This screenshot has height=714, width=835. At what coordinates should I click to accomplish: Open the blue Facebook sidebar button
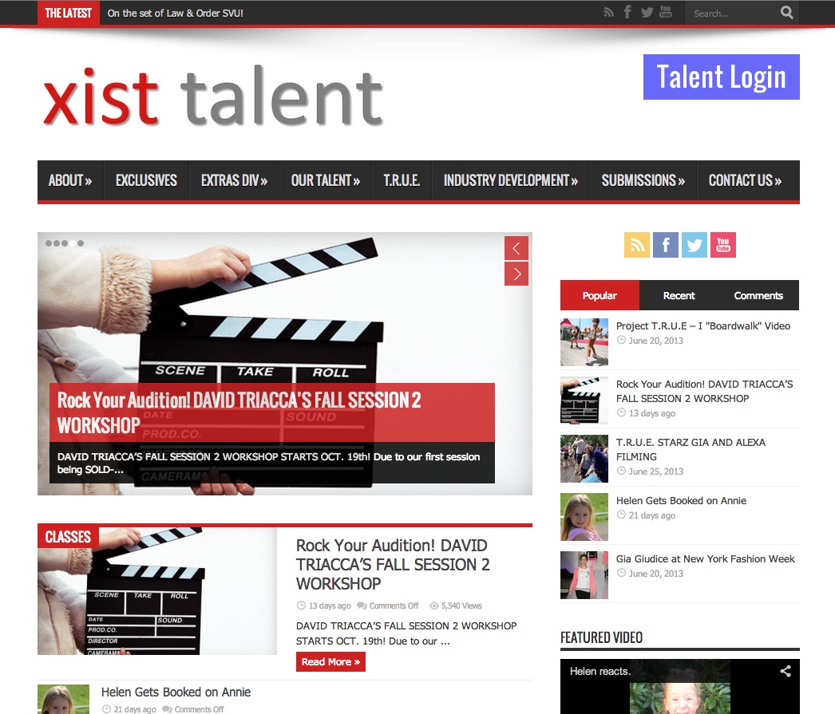[x=666, y=245]
